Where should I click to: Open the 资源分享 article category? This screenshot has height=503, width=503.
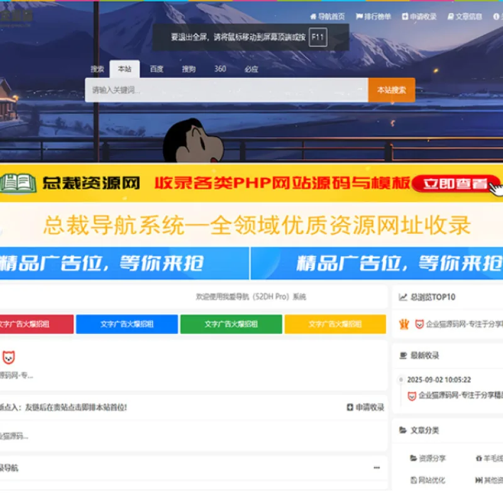click(432, 458)
